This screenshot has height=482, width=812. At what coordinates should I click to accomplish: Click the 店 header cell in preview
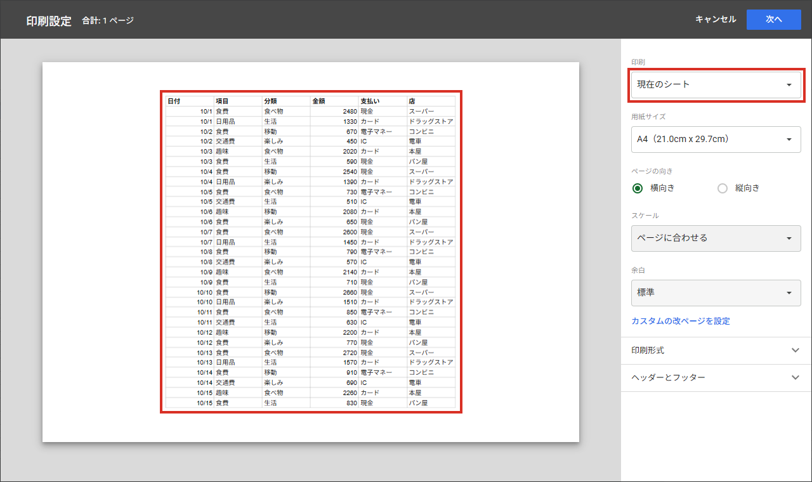coord(431,101)
